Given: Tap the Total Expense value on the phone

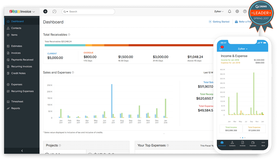Looking at the screenshot, I should click(254, 131).
